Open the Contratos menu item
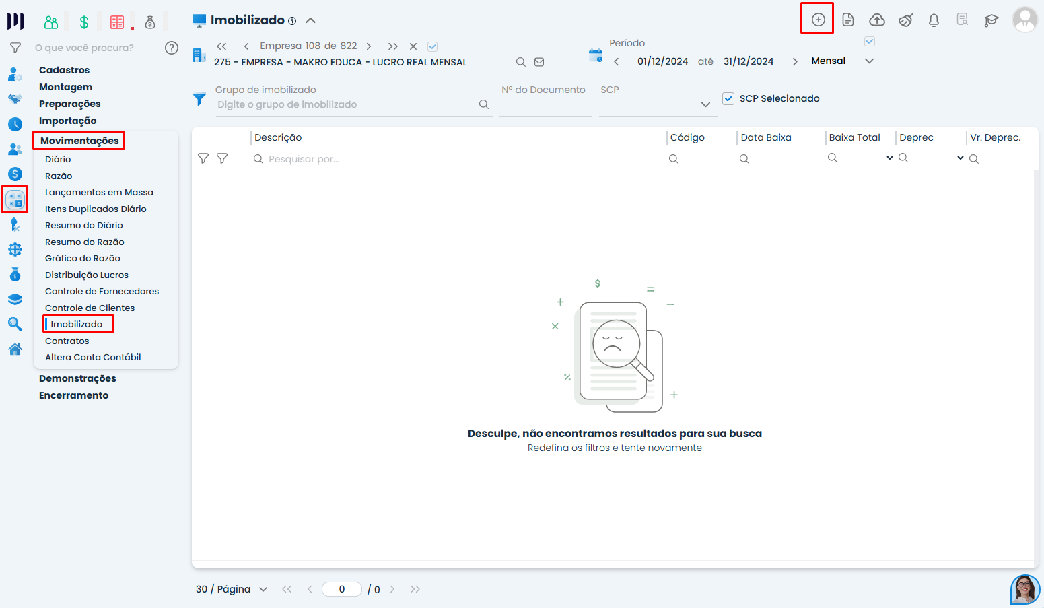Screen dimensions: 1044x608 coord(67,341)
